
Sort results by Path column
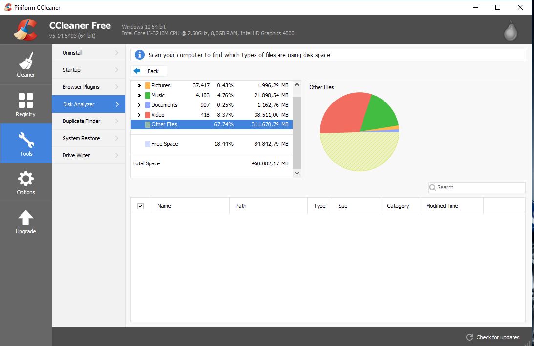[268, 206]
